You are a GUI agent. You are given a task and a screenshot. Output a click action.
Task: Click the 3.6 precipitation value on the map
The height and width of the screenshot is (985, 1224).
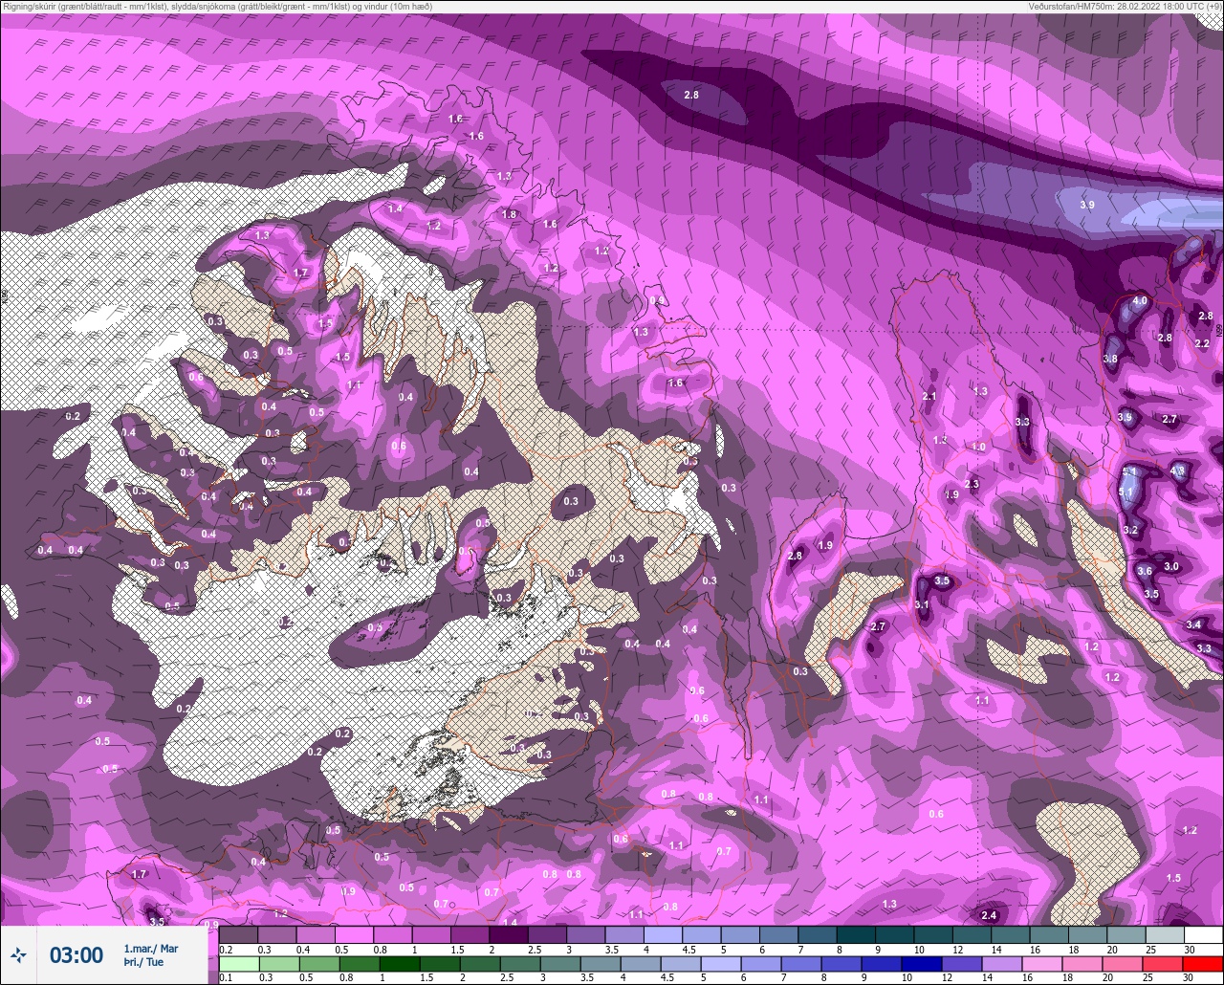(1145, 570)
